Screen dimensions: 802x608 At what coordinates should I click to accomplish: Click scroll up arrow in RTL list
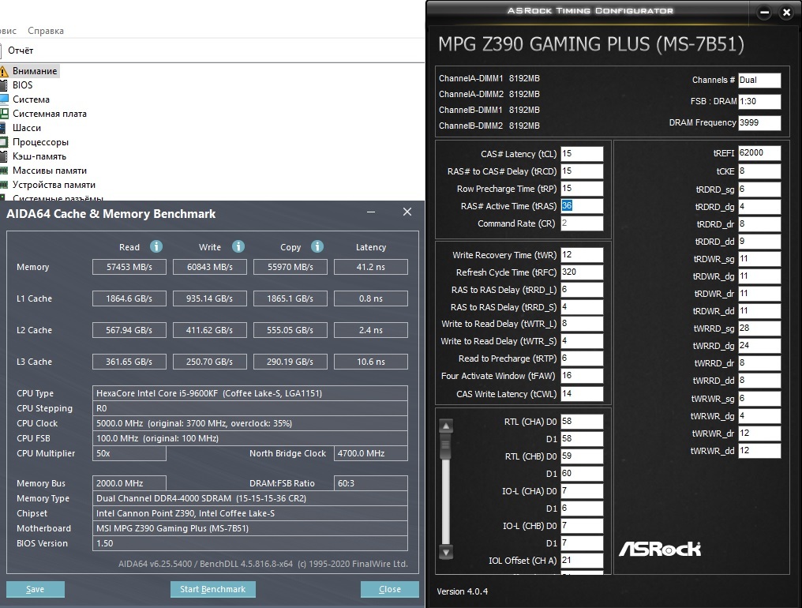(x=446, y=426)
